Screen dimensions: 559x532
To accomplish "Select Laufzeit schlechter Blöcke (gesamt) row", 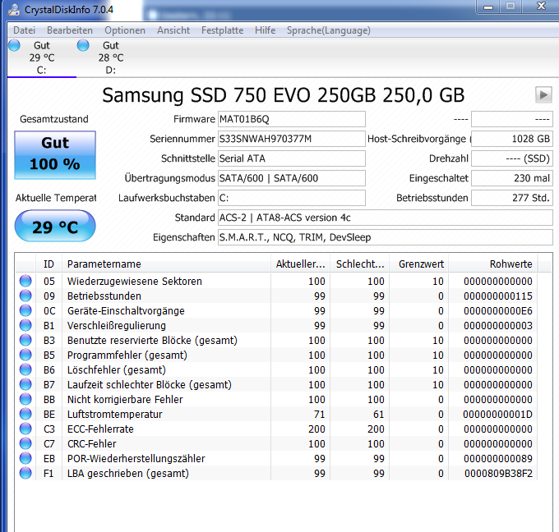I will [x=277, y=384].
